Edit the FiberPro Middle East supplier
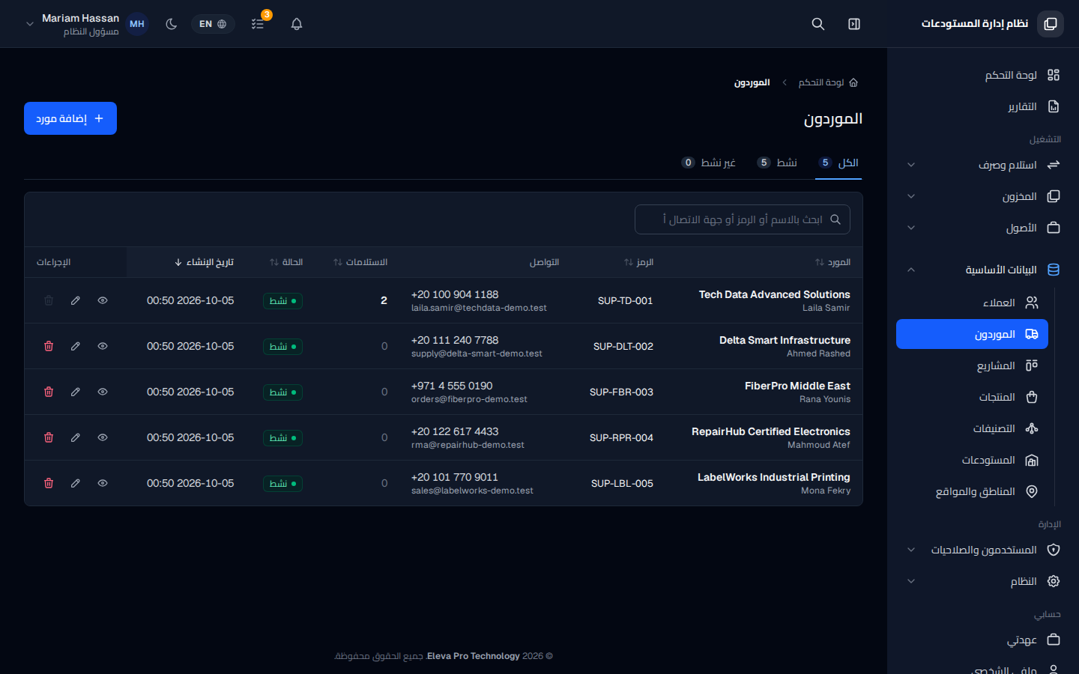This screenshot has height=674, width=1079. (76, 392)
